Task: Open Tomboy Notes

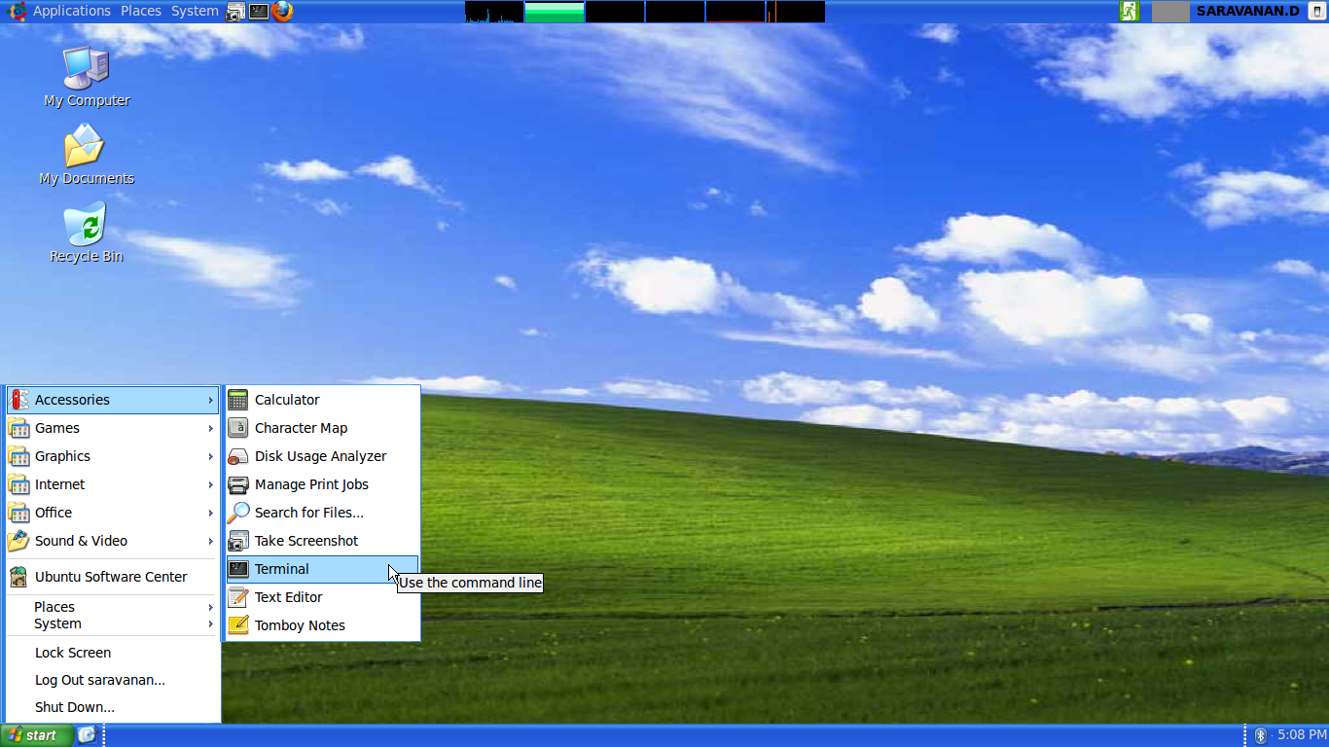Action: tap(322, 625)
